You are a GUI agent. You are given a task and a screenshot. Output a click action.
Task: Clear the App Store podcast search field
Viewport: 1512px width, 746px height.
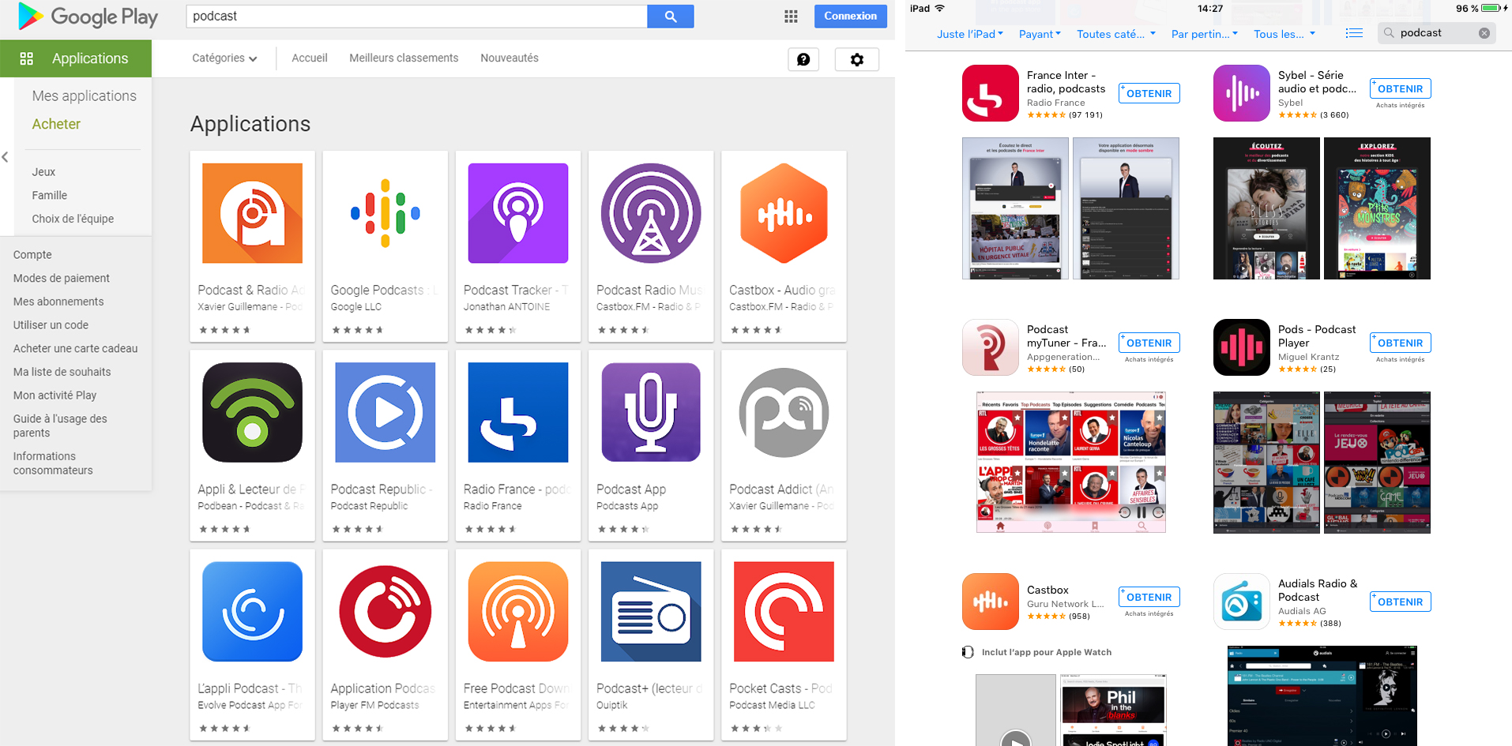point(1484,33)
